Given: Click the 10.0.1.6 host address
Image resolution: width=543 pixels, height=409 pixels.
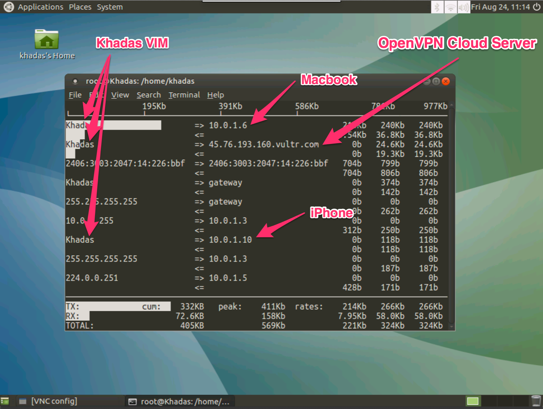Looking at the screenshot, I should coord(228,126).
